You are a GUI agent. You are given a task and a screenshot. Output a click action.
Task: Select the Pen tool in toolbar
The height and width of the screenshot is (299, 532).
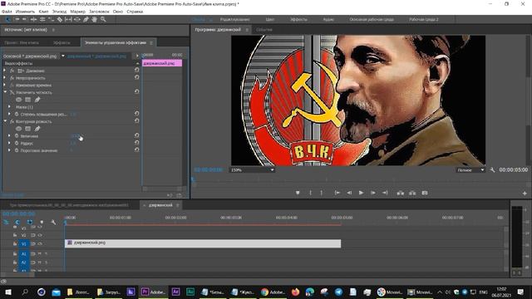86,19
